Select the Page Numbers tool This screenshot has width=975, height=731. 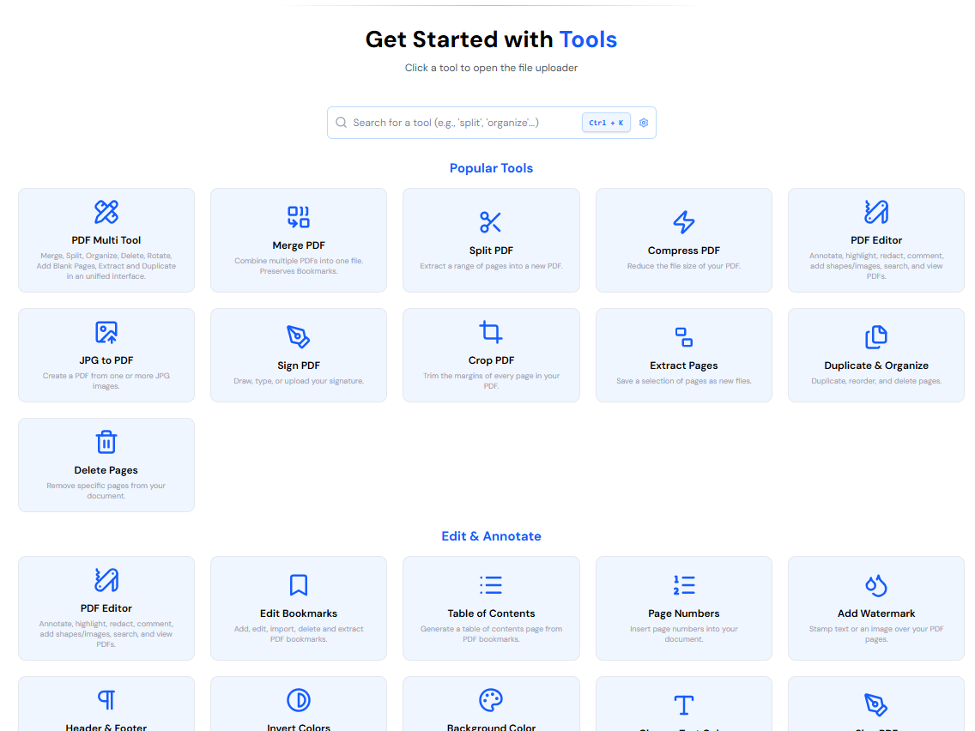[683, 608]
